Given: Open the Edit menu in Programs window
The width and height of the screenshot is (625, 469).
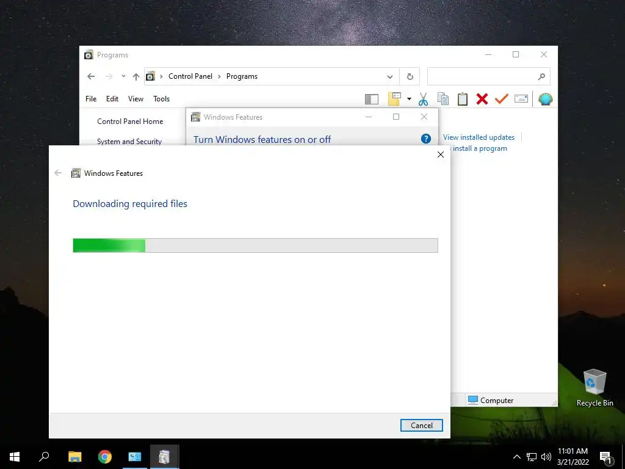Looking at the screenshot, I should tap(112, 99).
